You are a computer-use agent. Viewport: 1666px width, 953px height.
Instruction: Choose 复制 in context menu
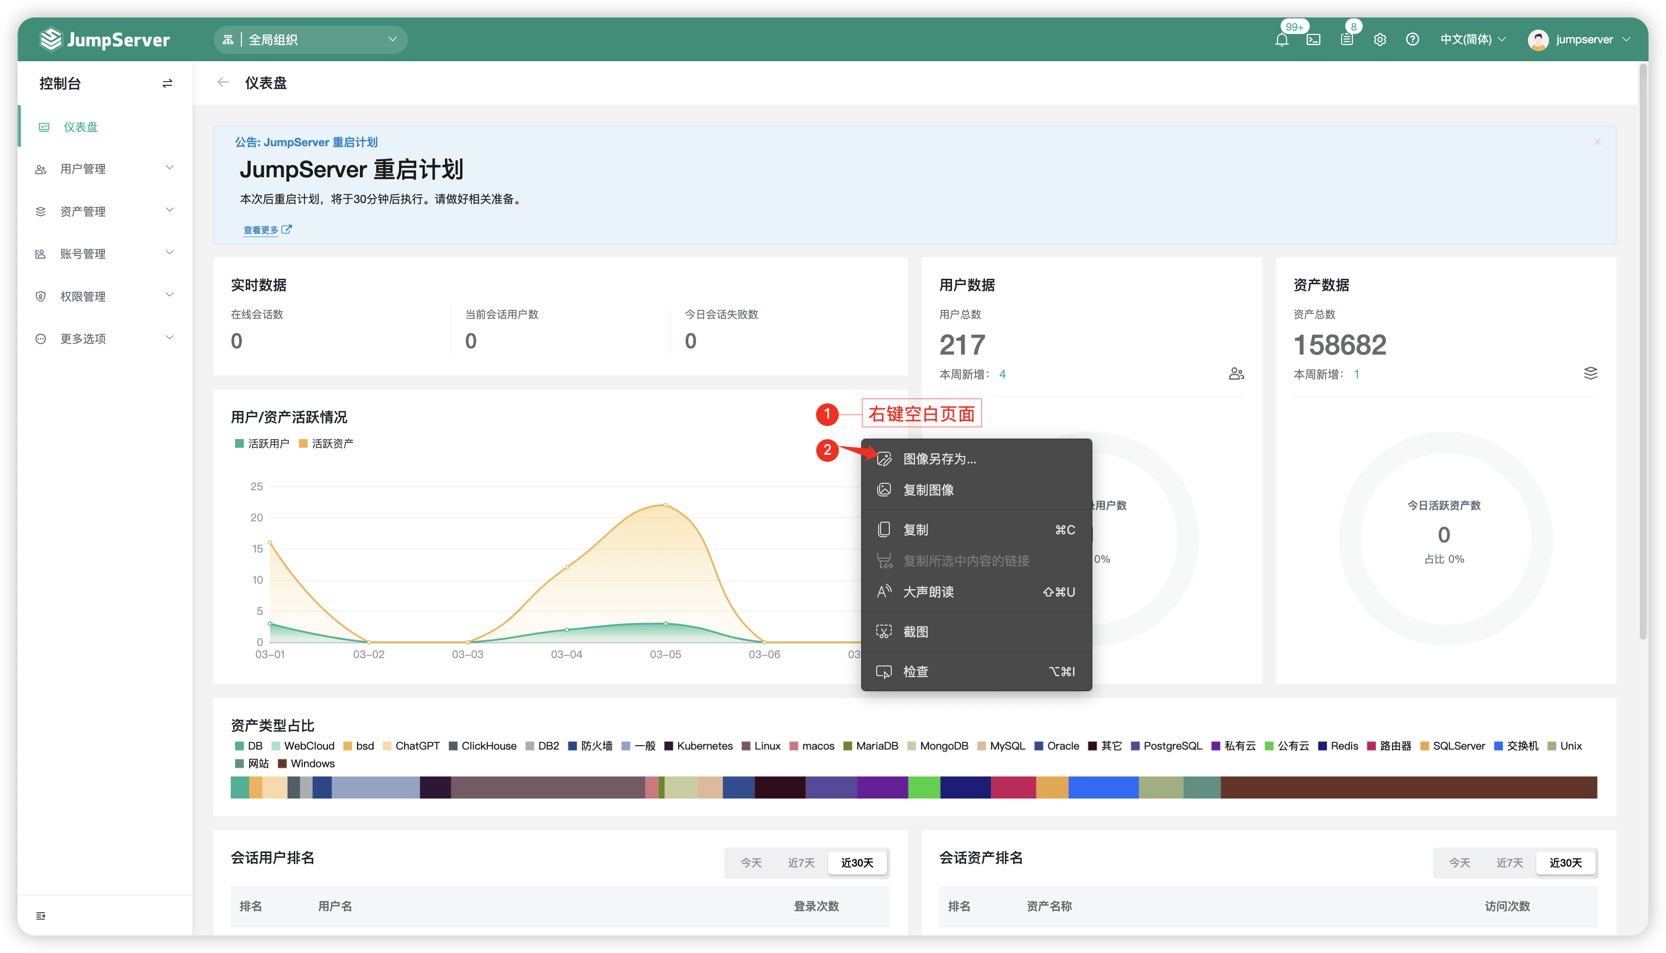(x=976, y=529)
